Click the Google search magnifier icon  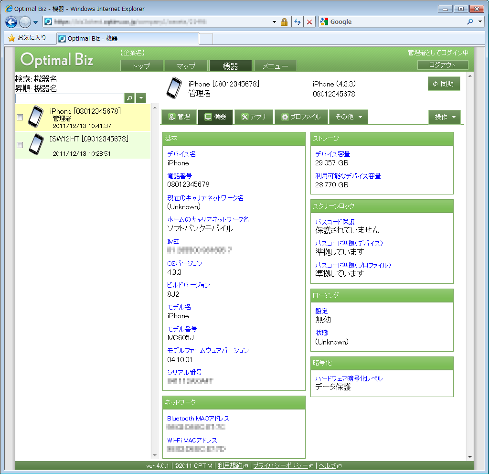[470, 22]
